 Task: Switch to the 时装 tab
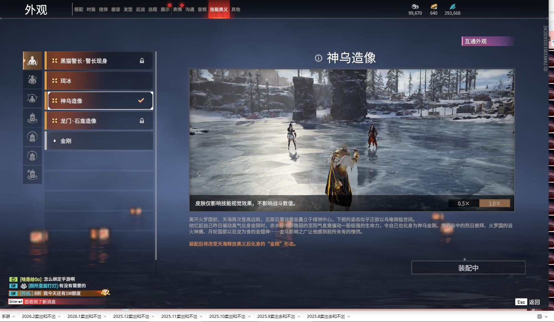(91, 9)
